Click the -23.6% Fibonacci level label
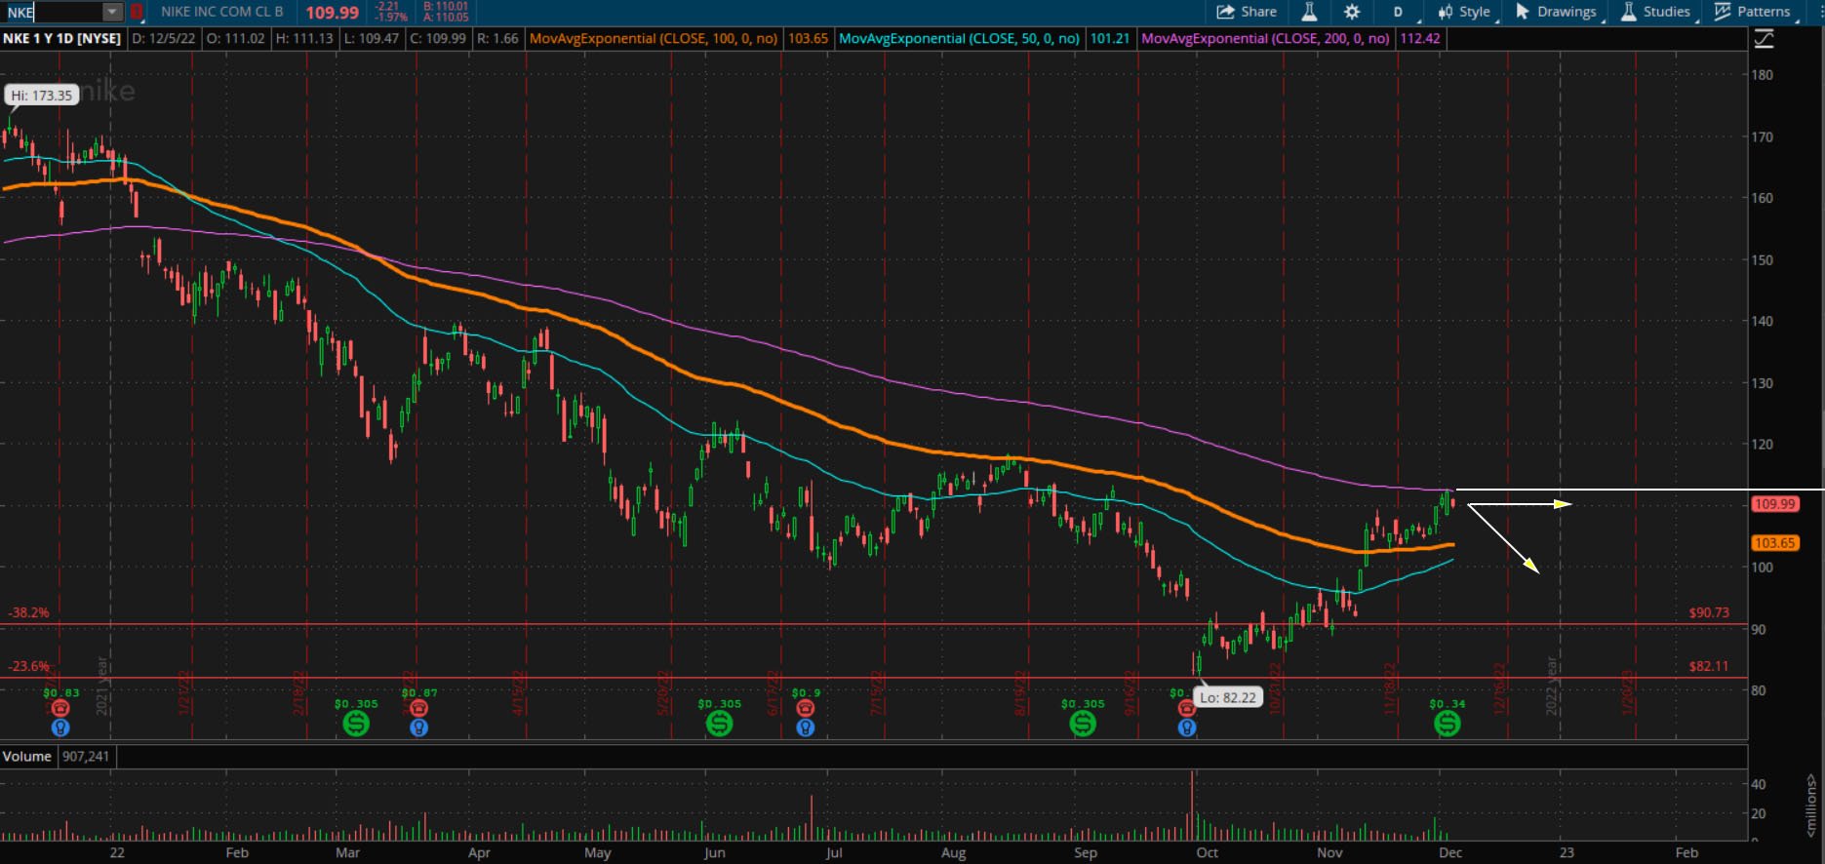The width and height of the screenshot is (1825, 864). [28, 666]
